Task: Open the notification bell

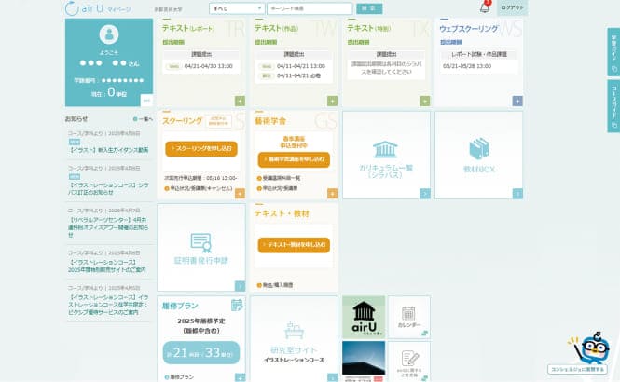Action: (x=485, y=7)
